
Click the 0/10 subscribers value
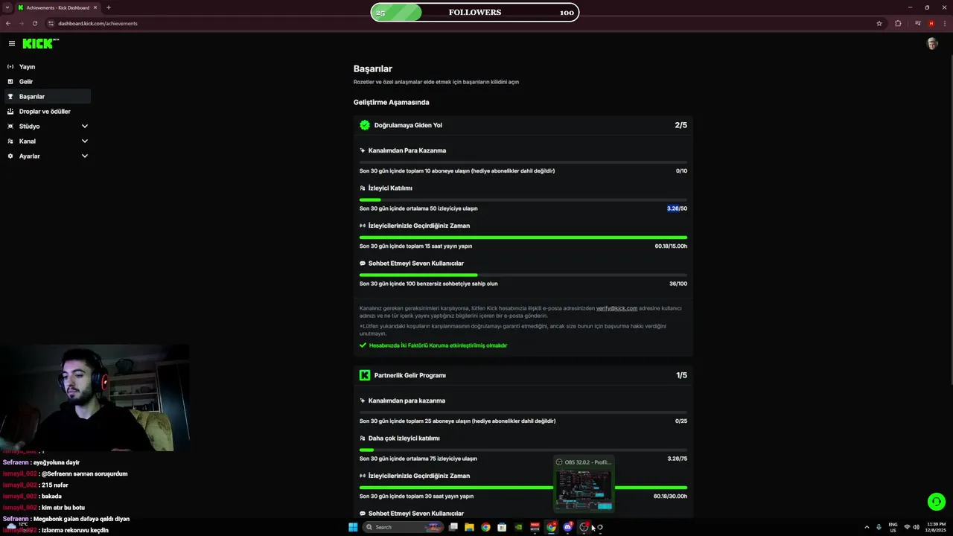(681, 171)
